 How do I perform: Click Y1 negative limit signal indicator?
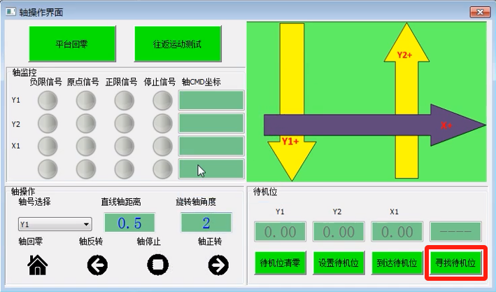coord(48,102)
